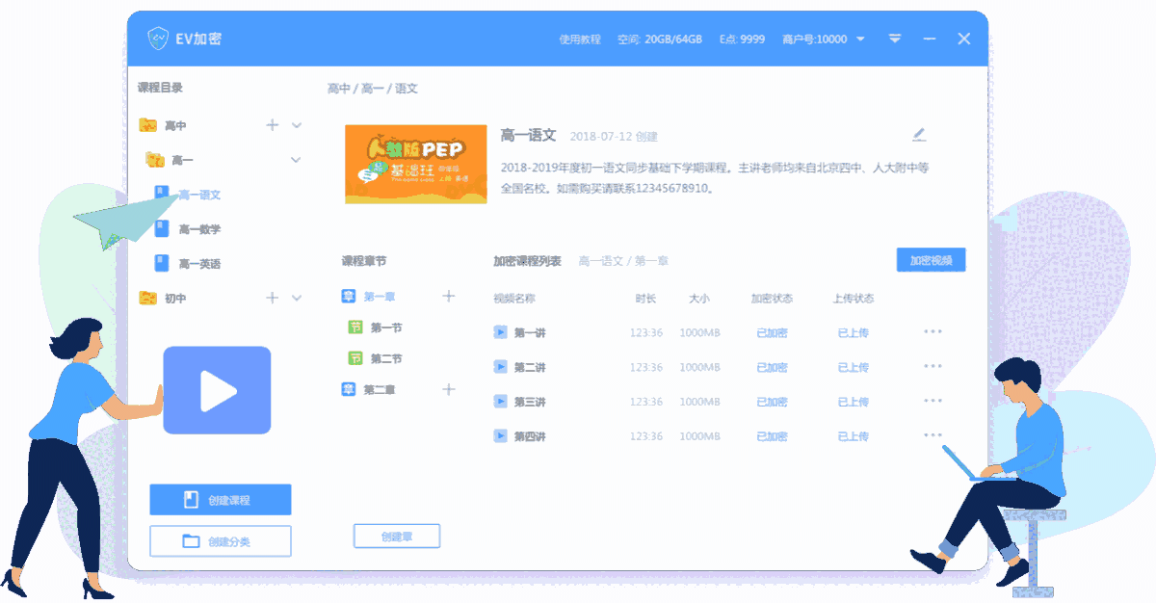The height and width of the screenshot is (603, 1156).
Task: Open the 商户号:10000 dropdown
Action: pos(860,39)
